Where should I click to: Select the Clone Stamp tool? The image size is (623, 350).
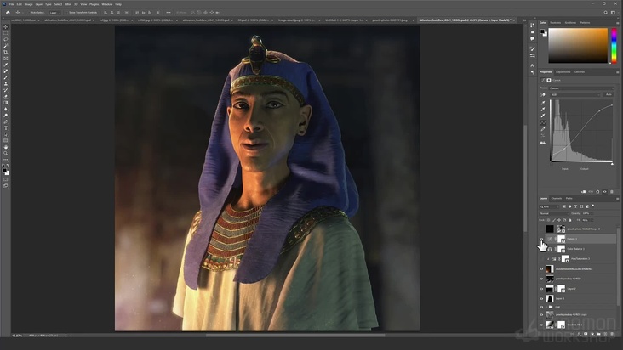coord(6,83)
